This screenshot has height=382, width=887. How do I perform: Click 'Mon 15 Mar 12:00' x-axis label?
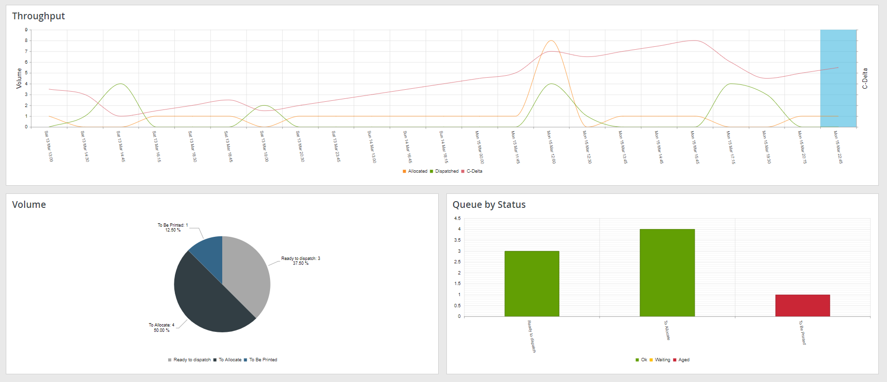point(551,147)
